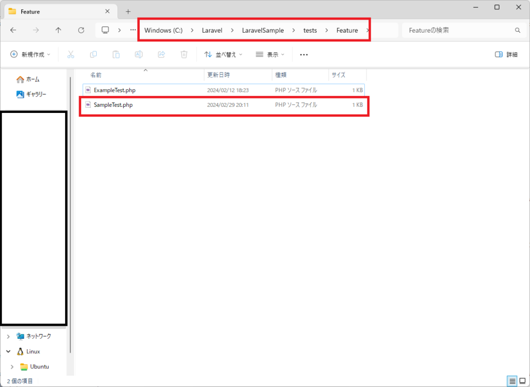Minimize the File Explorer window
Image resolution: width=530 pixels, height=387 pixels.
476,7
